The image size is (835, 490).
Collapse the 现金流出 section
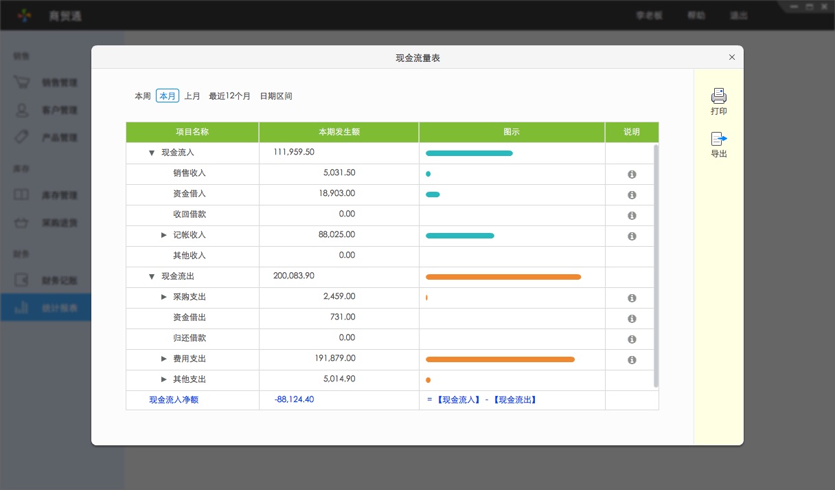pos(151,276)
